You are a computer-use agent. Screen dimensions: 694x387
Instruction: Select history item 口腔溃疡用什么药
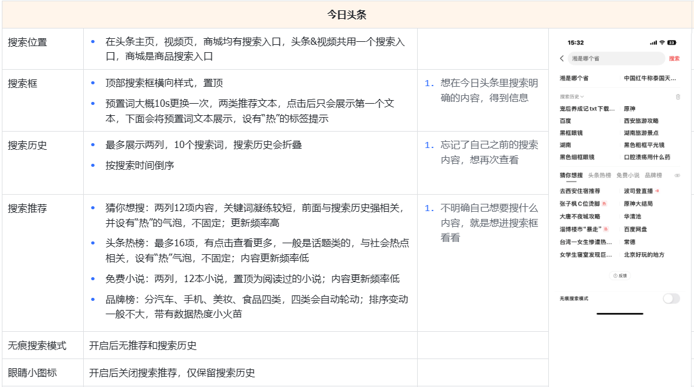tap(647, 157)
